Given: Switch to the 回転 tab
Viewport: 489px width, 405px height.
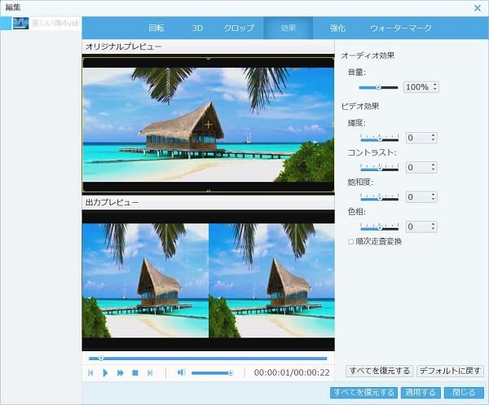Looking at the screenshot, I should pyautogui.click(x=156, y=28).
